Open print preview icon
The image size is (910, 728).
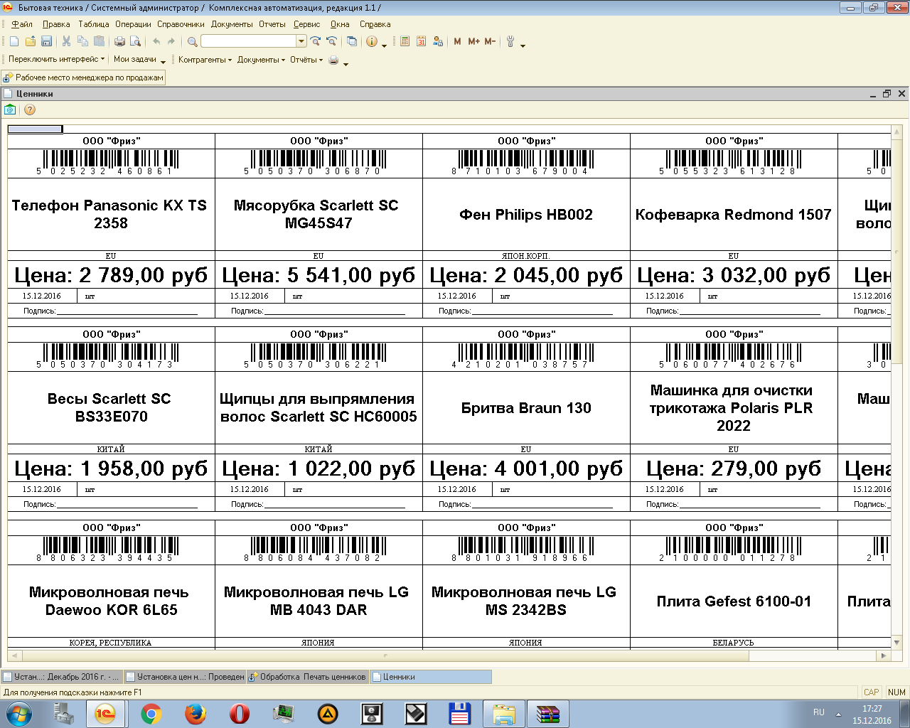click(136, 42)
